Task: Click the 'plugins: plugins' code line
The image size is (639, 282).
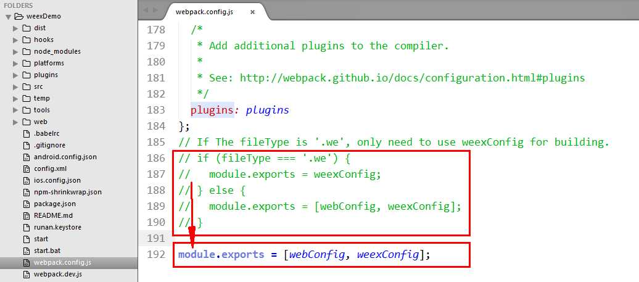Action: coord(240,110)
